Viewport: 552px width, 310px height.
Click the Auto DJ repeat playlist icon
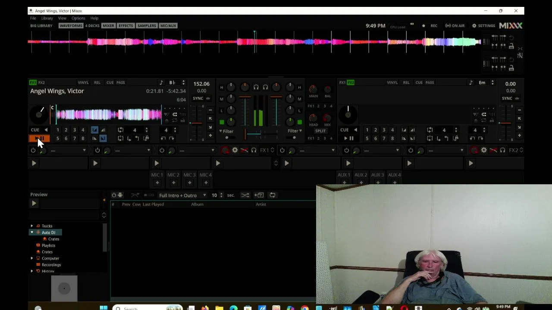[x=273, y=195]
